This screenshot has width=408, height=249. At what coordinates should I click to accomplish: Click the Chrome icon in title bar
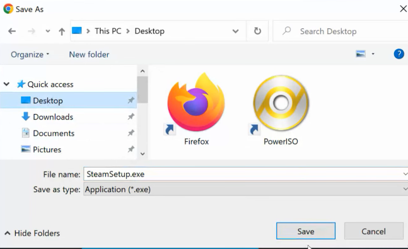[8, 9]
